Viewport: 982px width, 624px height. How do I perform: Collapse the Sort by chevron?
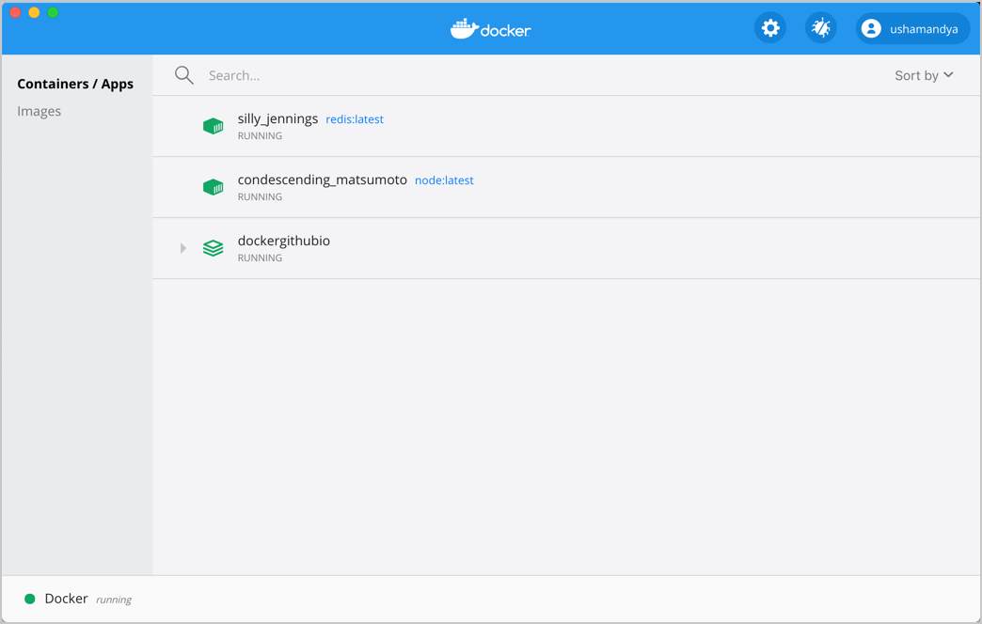coord(948,74)
